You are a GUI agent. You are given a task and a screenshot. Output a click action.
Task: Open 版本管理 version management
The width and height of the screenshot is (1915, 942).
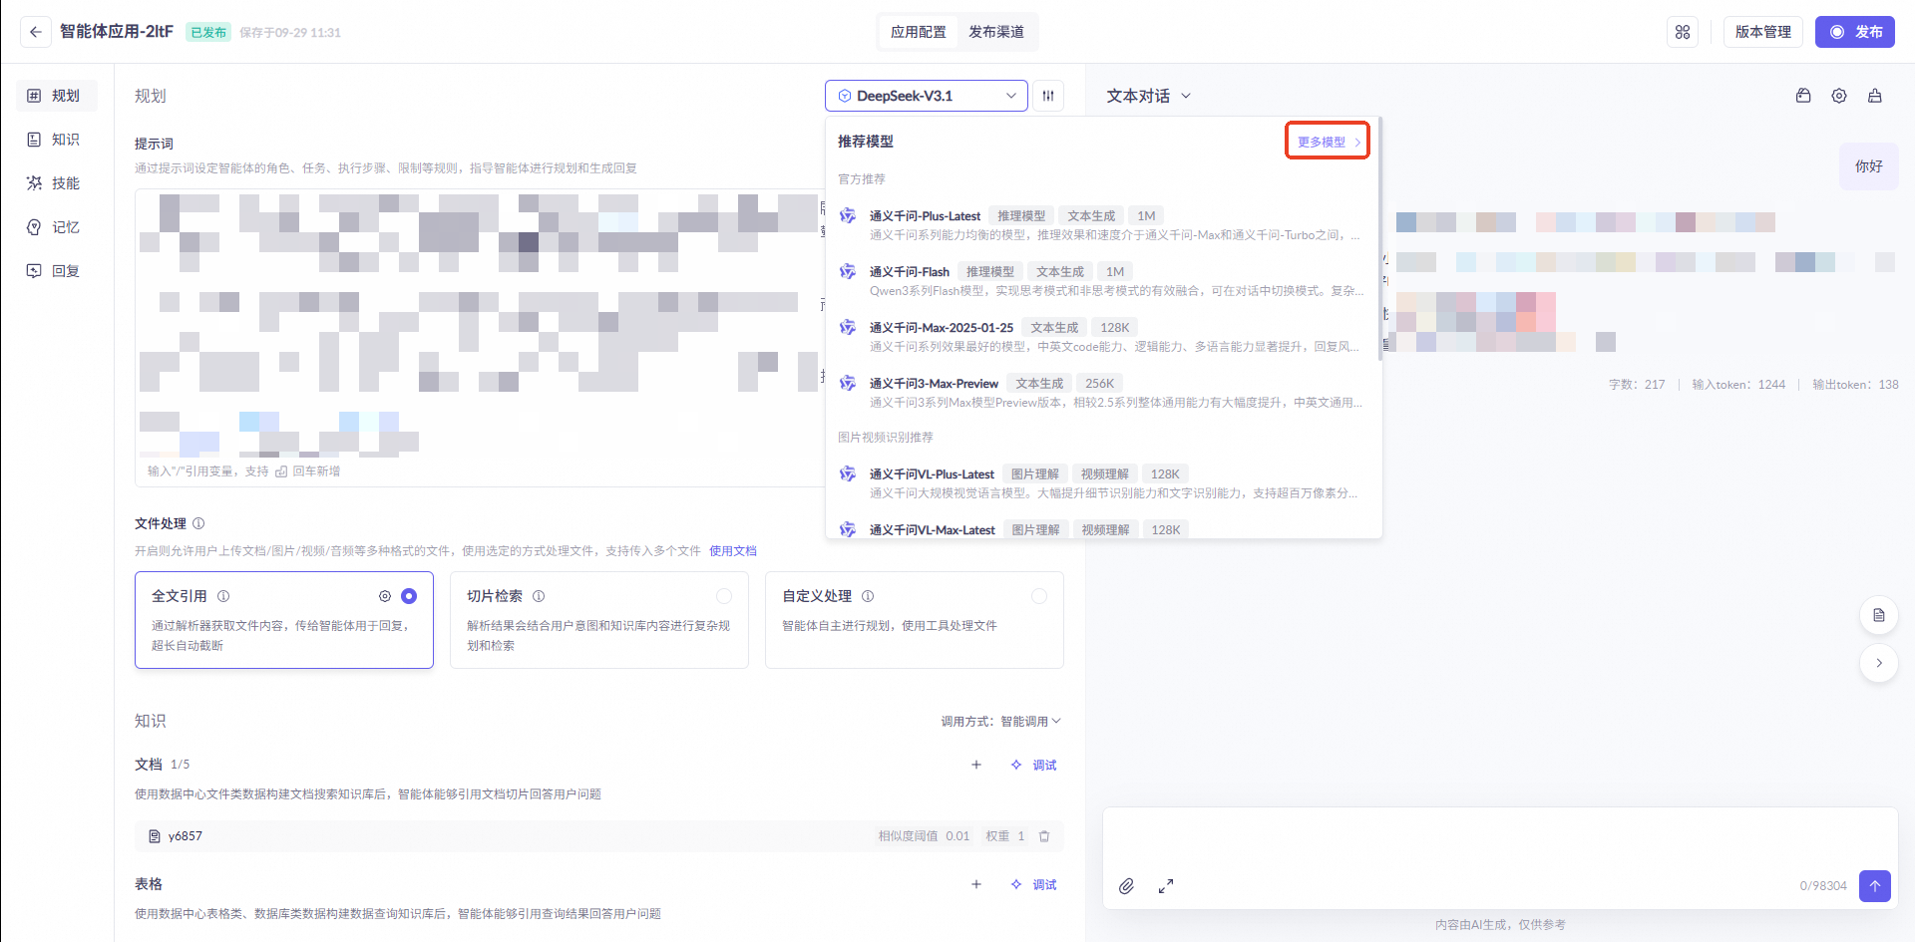point(1763,32)
